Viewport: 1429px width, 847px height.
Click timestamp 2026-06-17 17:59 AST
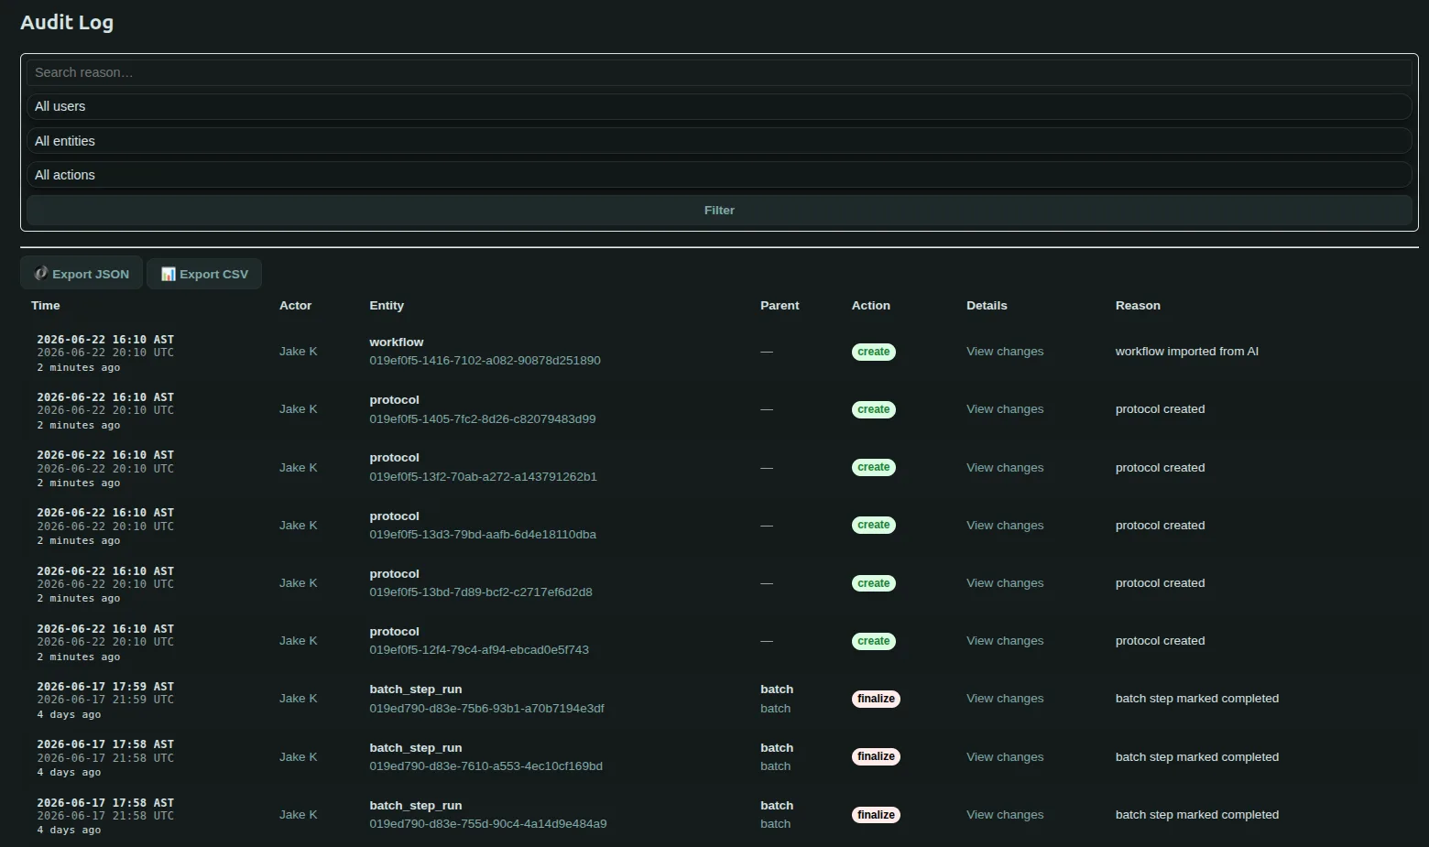pyautogui.click(x=105, y=687)
